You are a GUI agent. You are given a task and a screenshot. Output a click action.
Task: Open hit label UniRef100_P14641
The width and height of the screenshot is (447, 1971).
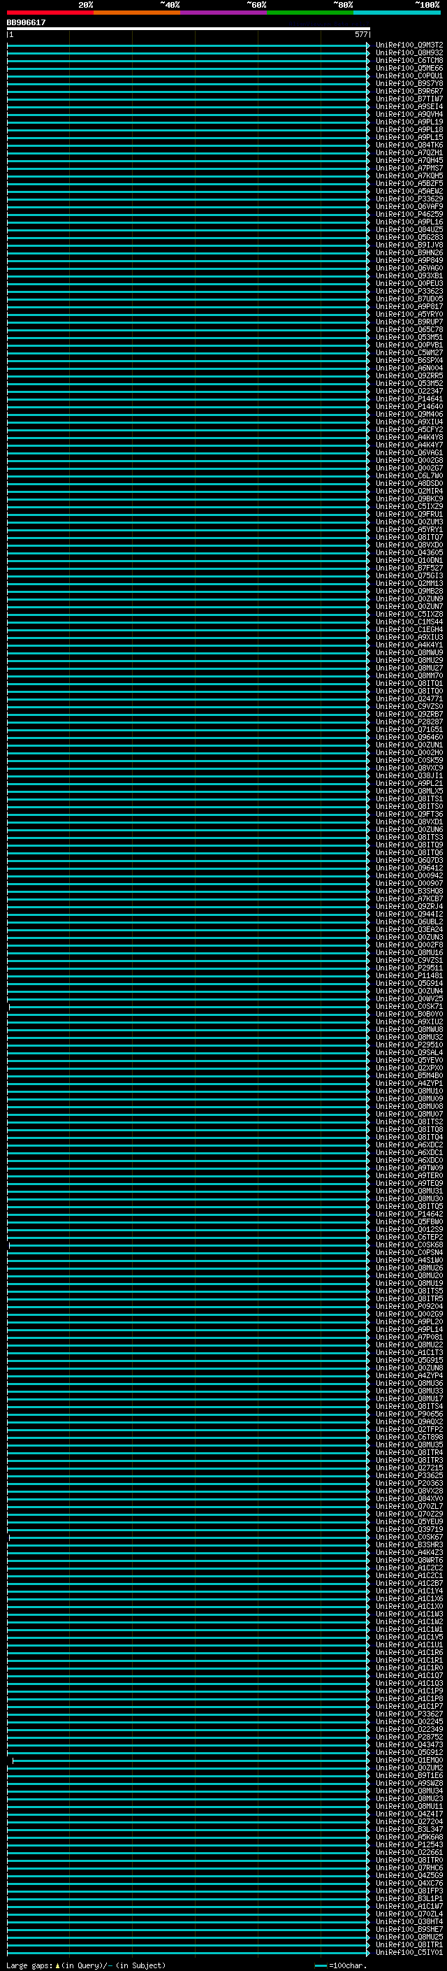409,399
